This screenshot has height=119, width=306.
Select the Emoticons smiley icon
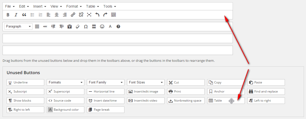click(102, 26)
